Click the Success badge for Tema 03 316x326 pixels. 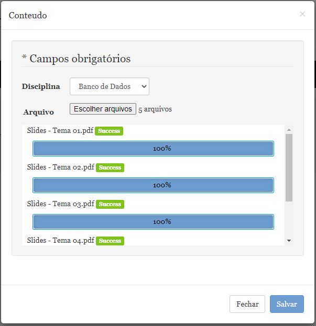point(110,204)
